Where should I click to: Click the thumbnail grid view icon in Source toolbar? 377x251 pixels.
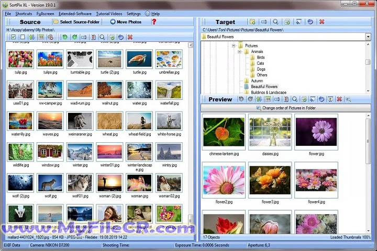point(41,37)
